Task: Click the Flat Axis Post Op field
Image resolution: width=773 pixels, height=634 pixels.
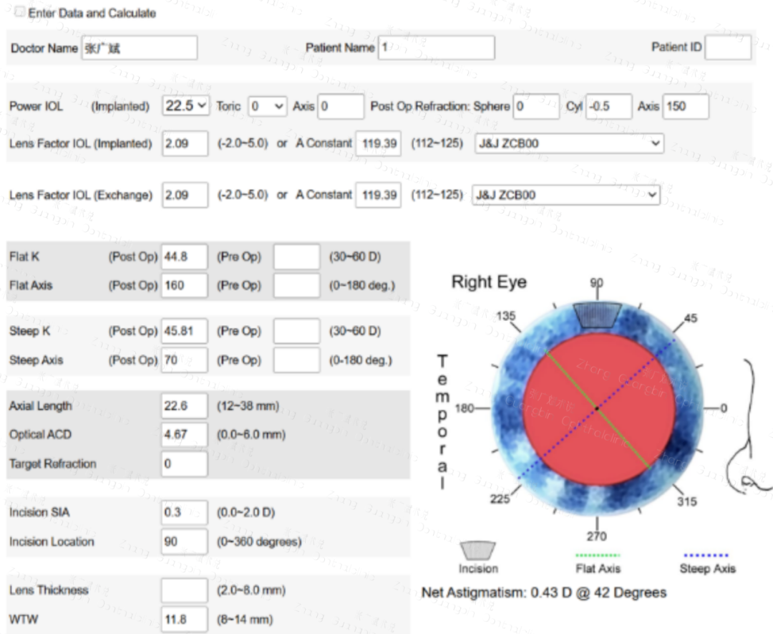Action: coord(185,285)
